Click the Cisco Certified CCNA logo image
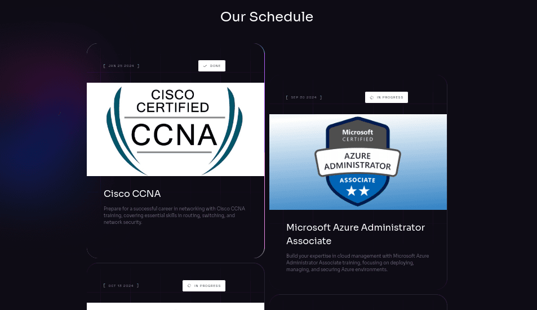The width and height of the screenshot is (537, 310). pos(175,129)
